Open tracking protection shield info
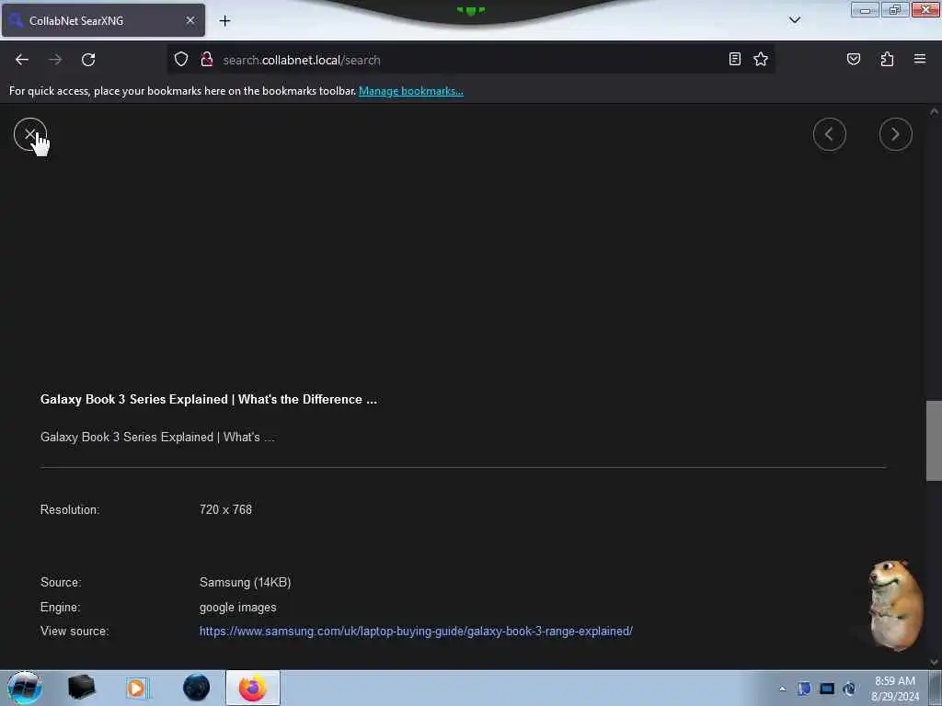 181,60
